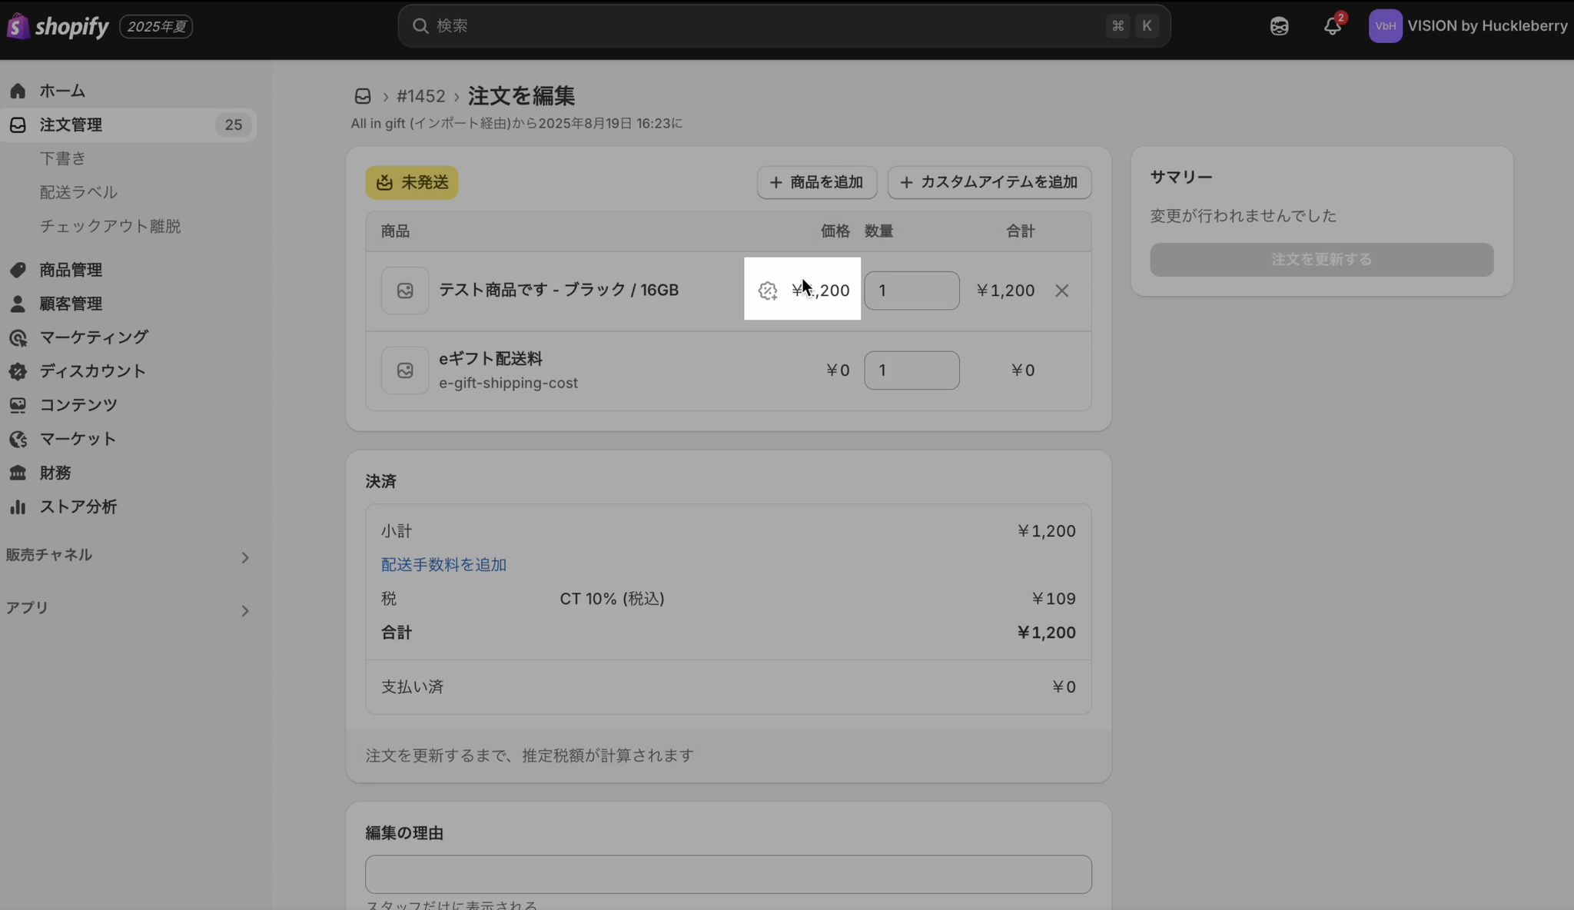The width and height of the screenshot is (1574, 910).
Task: Expand 販売チャネル section chevron
Action: pyautogui.click(x=244, y=557)
